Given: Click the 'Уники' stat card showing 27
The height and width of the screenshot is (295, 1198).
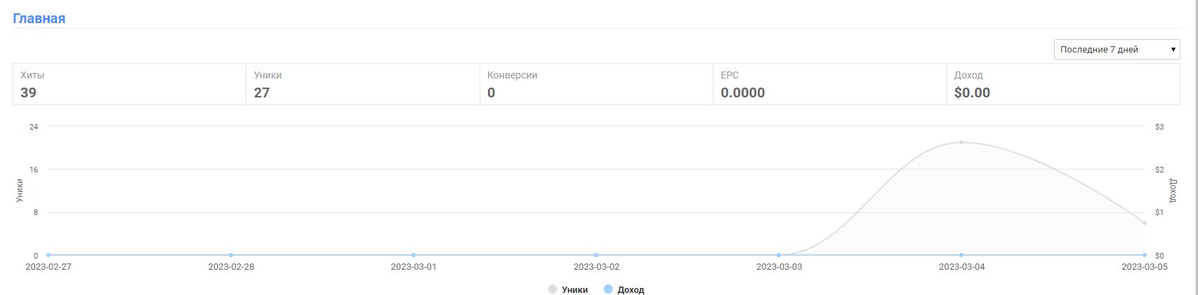Looking at the screenshot, I should [x=362, y=84].
